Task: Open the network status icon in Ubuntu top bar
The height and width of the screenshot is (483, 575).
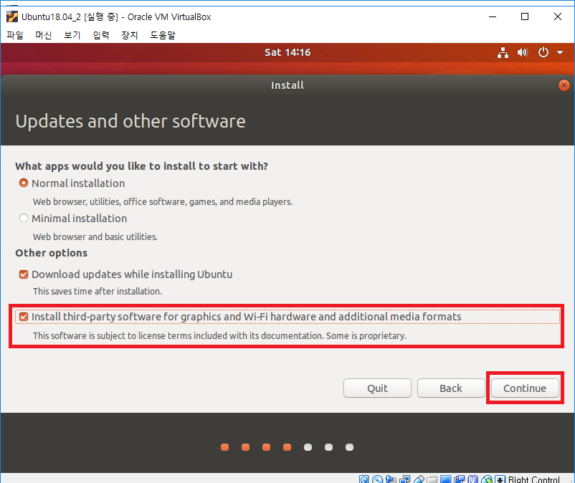Action: (x=503, y=53)
